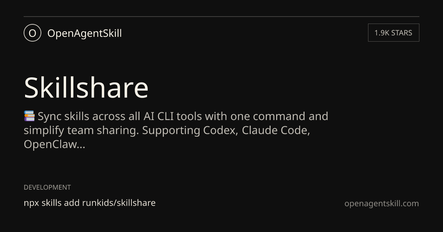Select the words Claude Code in description
Image resolution: width=443 pixels, height=232 pixels.
(276, 130)
